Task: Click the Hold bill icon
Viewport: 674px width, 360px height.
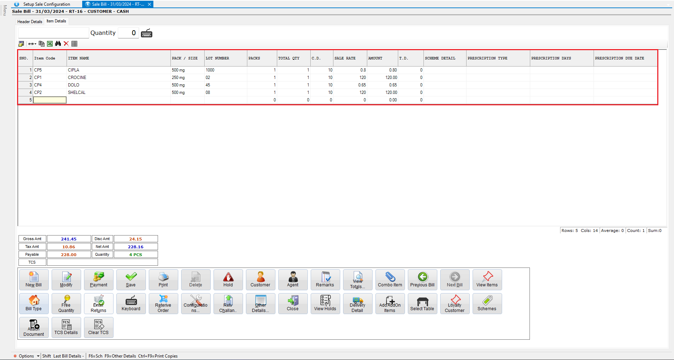Action: coord(228,280)
